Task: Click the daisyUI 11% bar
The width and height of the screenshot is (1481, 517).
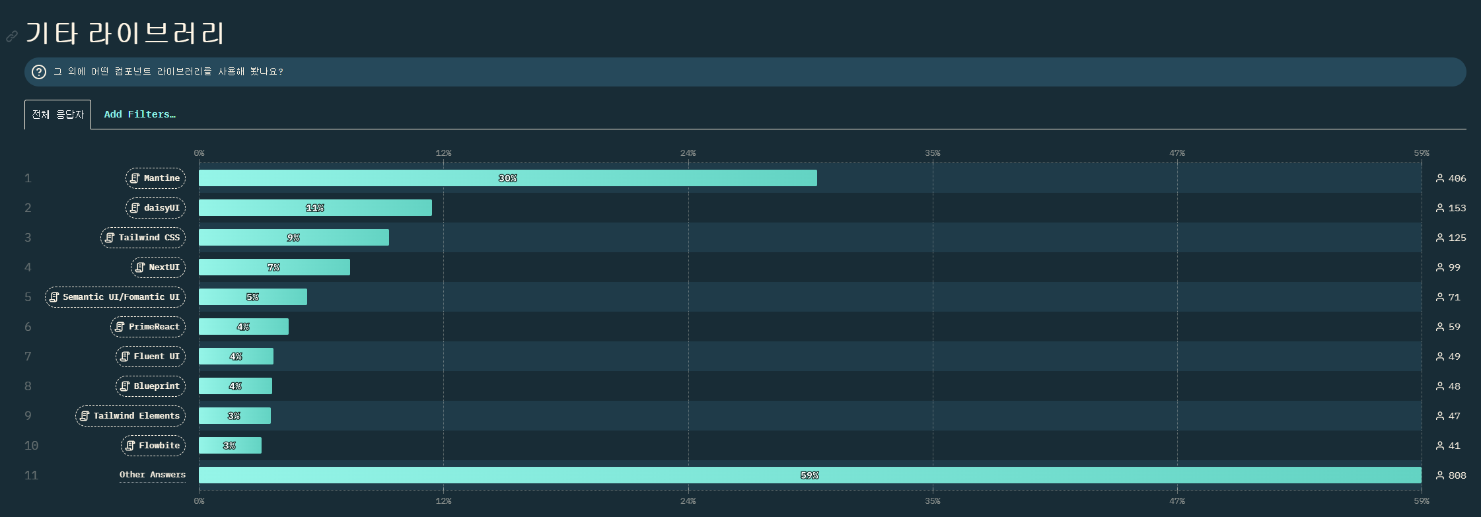Action: click(x=315, y=208)
